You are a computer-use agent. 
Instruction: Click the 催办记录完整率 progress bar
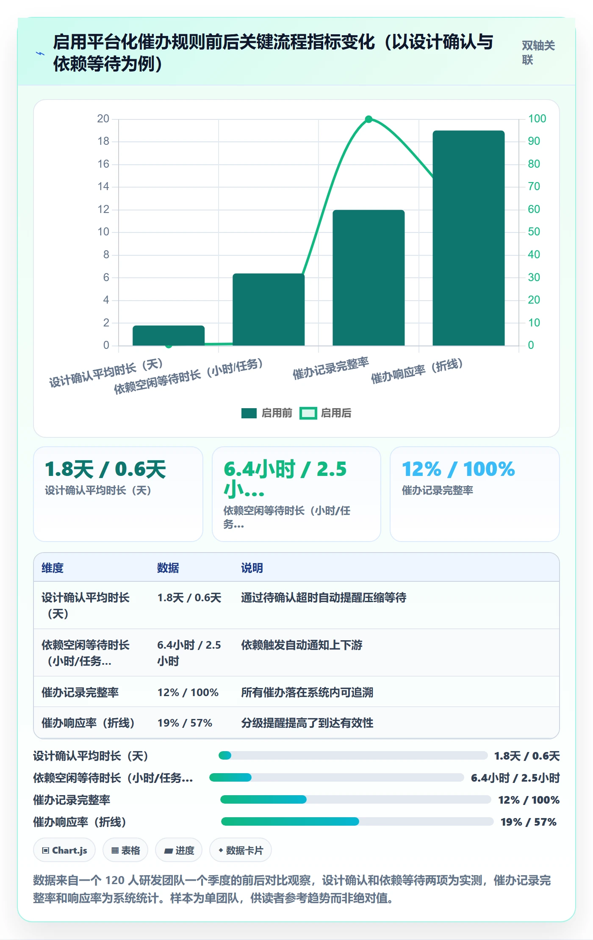point(356,799)
